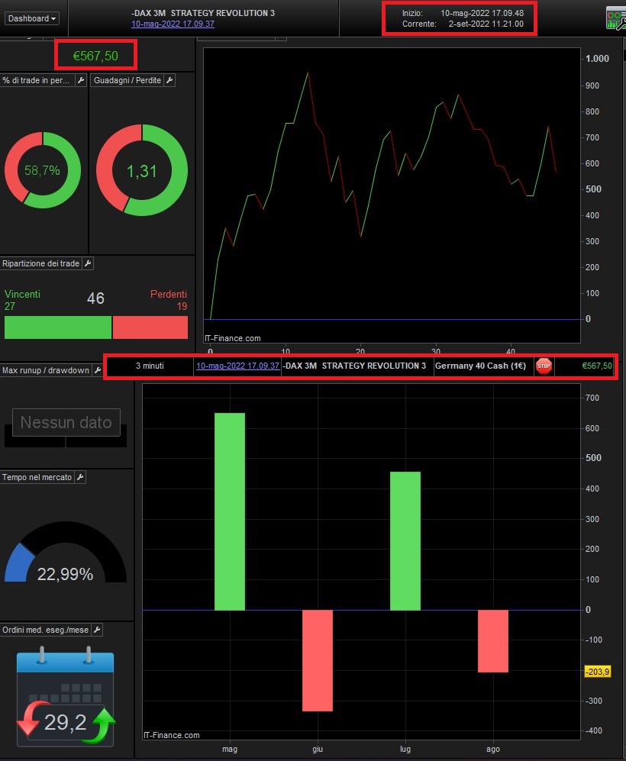626x761 pixels.
Task: Click the Inizio date 10-mag-2022 17.09.48
Action: 482,13
